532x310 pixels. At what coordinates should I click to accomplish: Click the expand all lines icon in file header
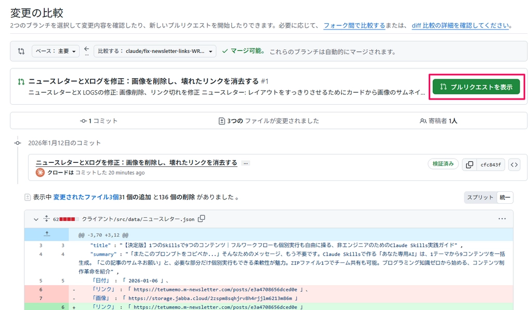[x=46, y=219]
